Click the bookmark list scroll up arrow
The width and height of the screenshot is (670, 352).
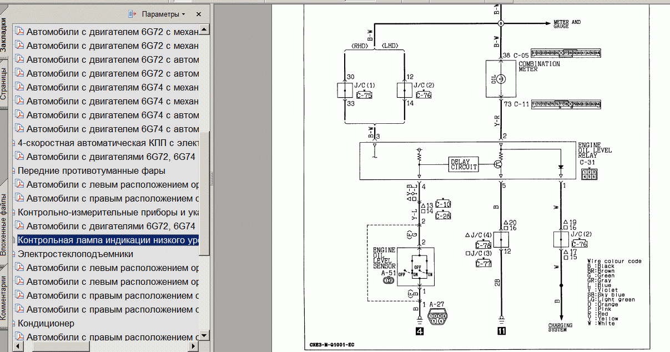pos(205,29)
